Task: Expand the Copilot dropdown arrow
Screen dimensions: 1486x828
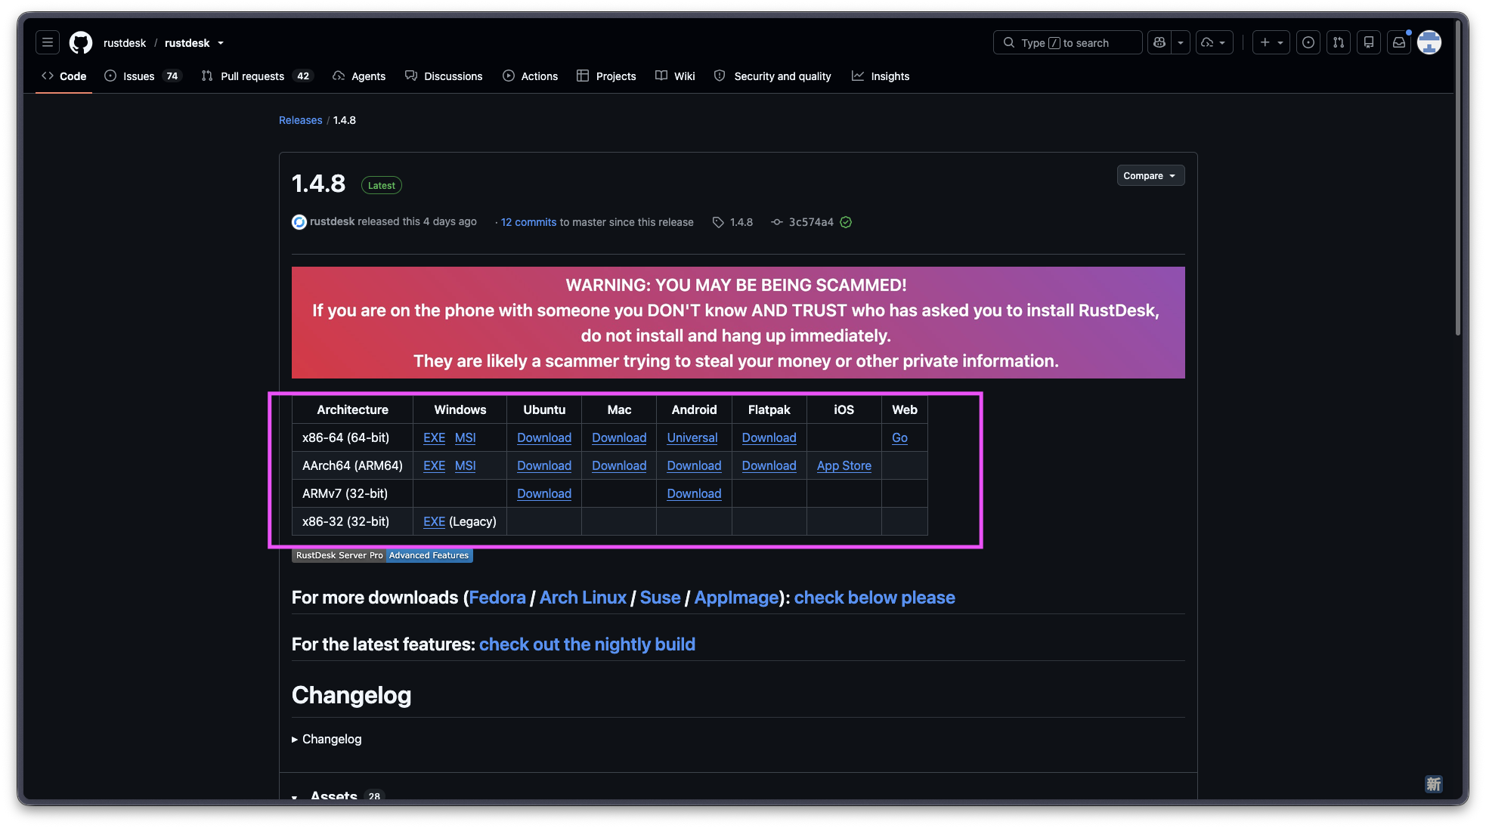Action: [1181, 42]
